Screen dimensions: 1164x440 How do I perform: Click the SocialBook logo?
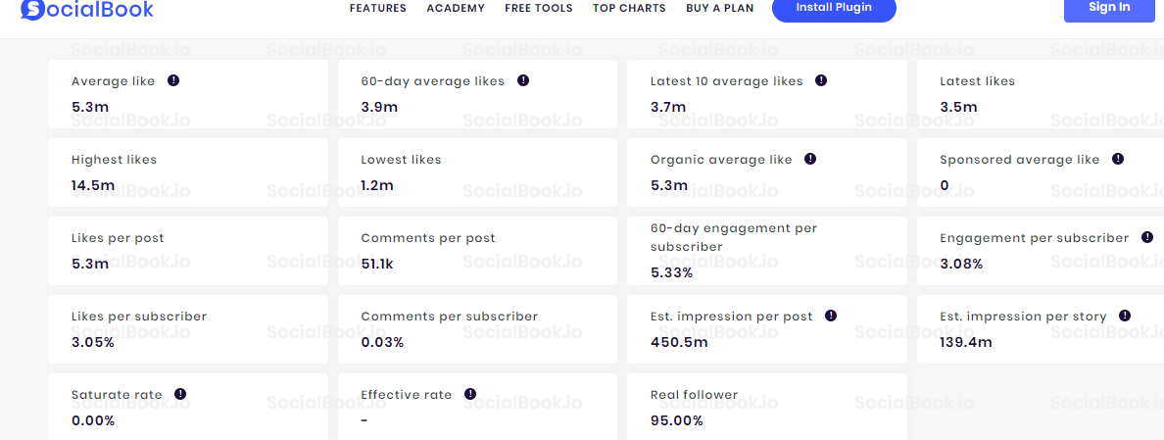pyautogui.click(x=87, y=9)
